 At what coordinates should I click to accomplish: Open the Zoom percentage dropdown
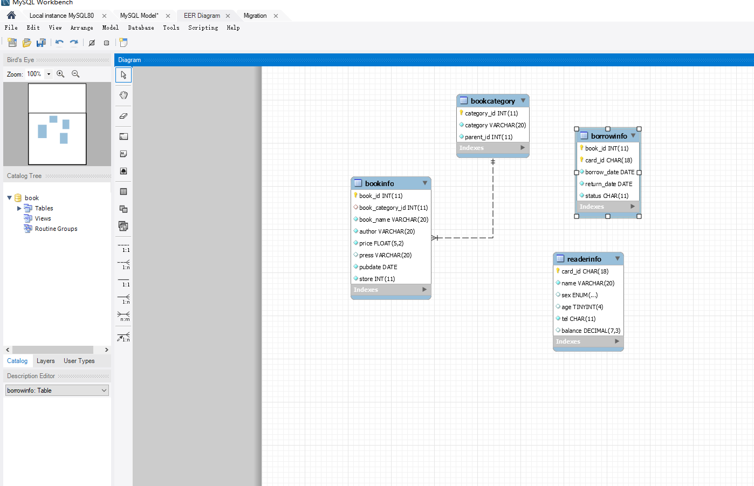pos(49,74)
